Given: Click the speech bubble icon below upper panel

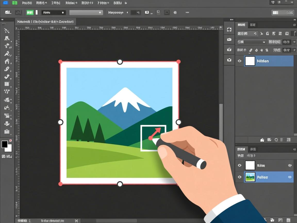Looking at the screenshot, I should (x=276, y=140).
